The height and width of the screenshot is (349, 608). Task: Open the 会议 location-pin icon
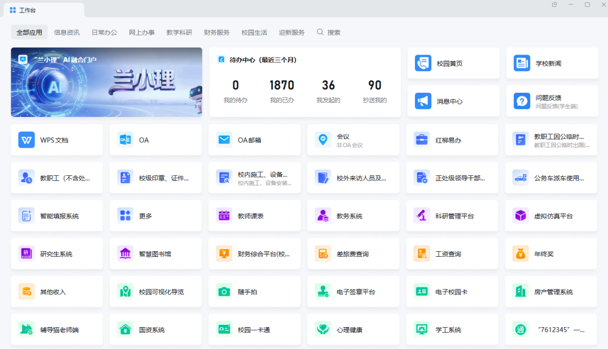coord(323,140)
